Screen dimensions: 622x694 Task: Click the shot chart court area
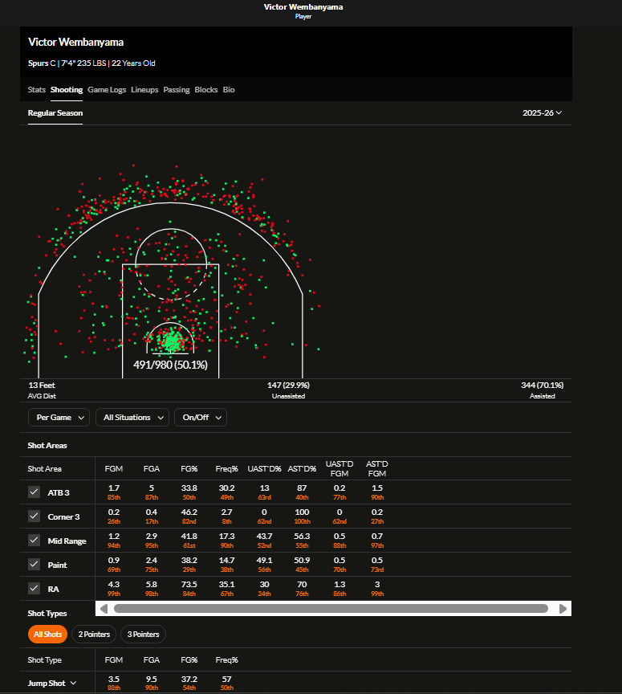170,270
